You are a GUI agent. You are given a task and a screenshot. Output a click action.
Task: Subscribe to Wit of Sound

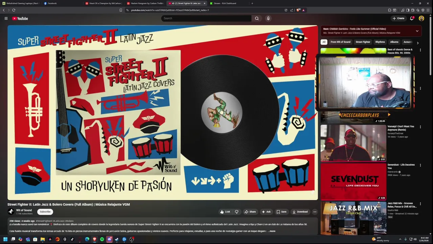click(x=45, y=212)
